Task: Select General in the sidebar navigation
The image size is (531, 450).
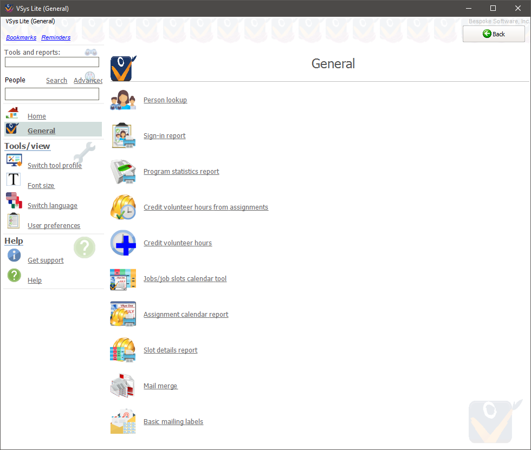Action: pos(41,131)
